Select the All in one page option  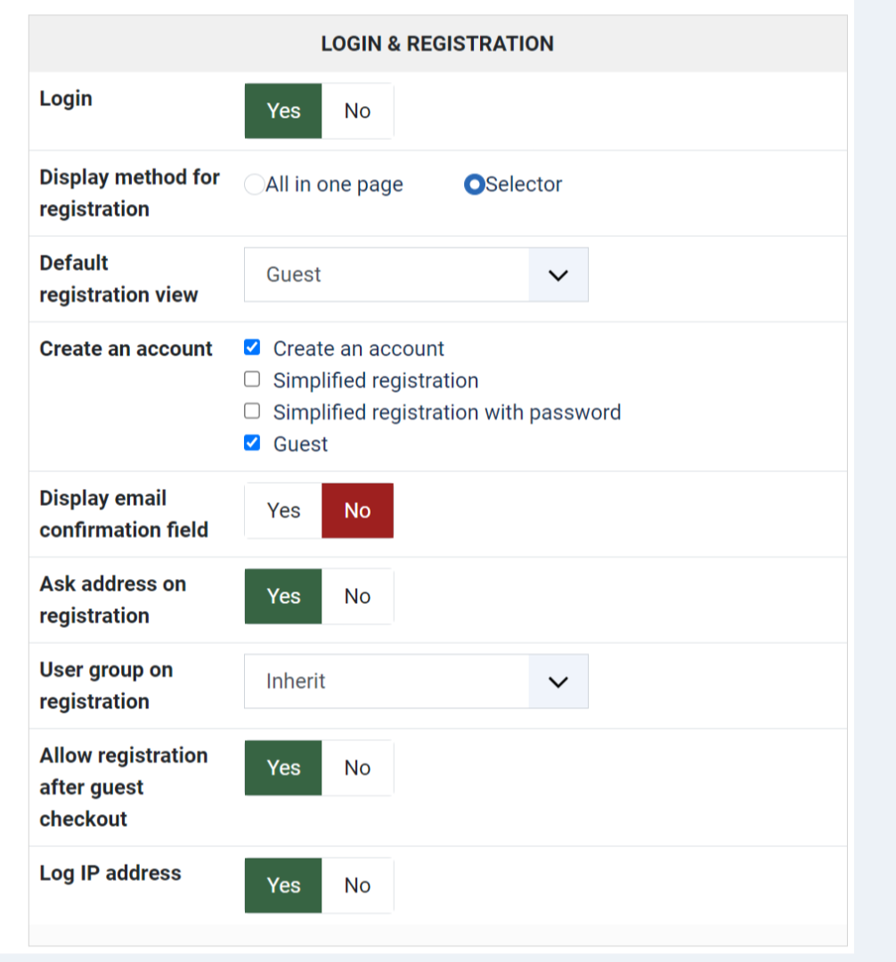(255, 184)
